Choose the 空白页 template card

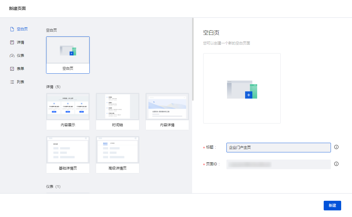[68, 55]
